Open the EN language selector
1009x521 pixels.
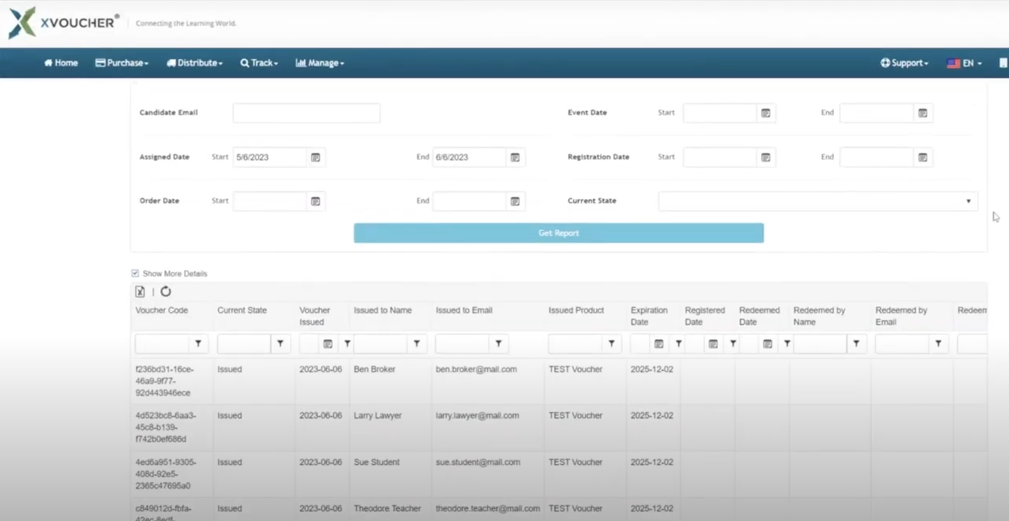pyautogui.click(x=964, y=63)
